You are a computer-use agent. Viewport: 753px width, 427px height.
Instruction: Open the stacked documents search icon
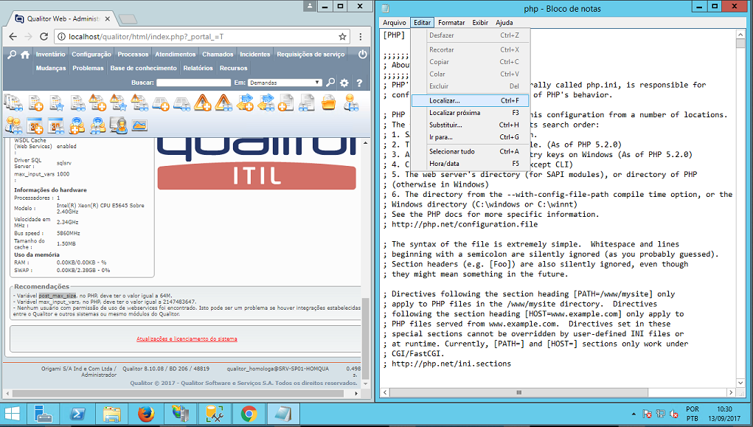coord(13,103)
